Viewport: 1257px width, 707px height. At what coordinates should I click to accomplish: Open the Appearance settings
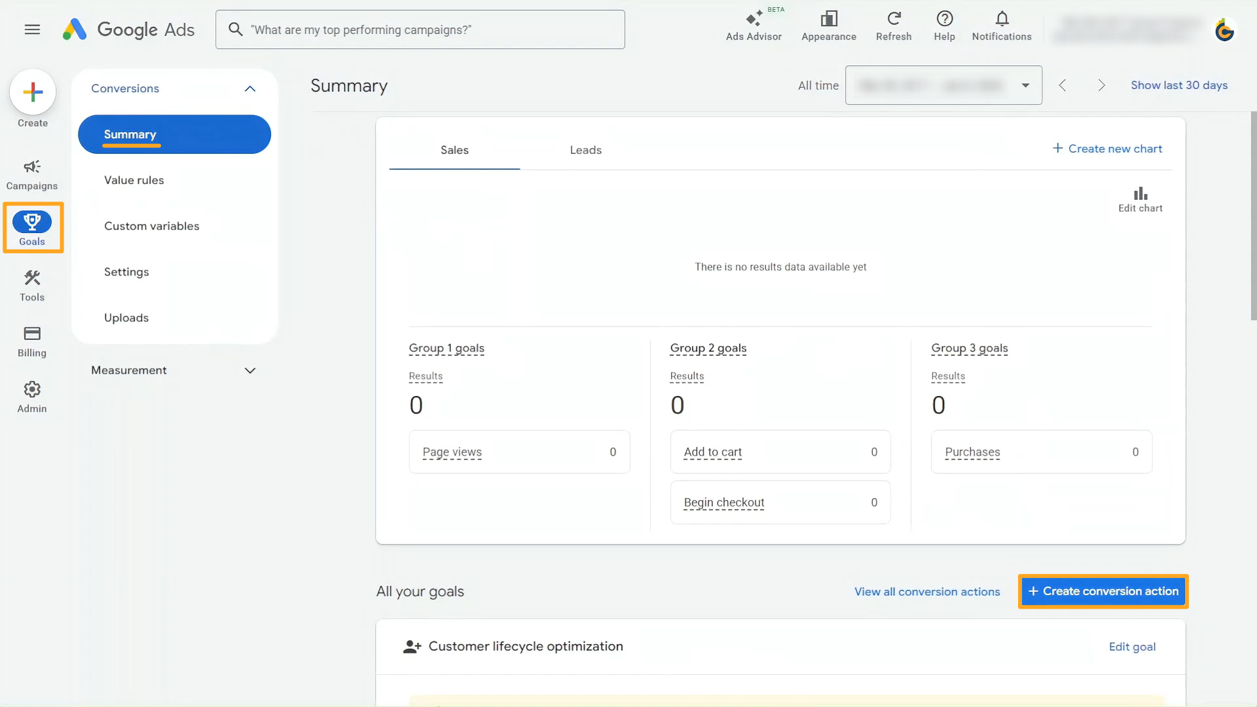click(x=829, y=26)
